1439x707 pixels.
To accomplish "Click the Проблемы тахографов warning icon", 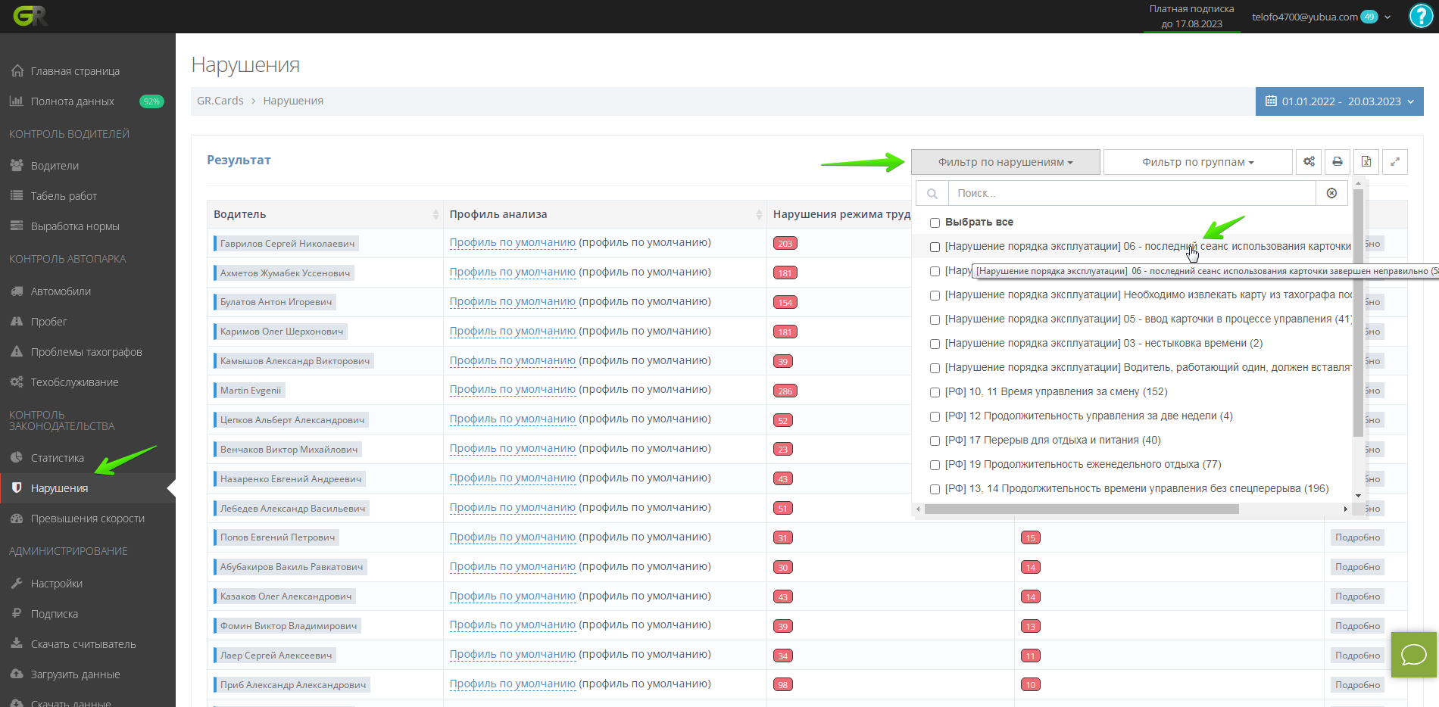I will pos(17,351).
